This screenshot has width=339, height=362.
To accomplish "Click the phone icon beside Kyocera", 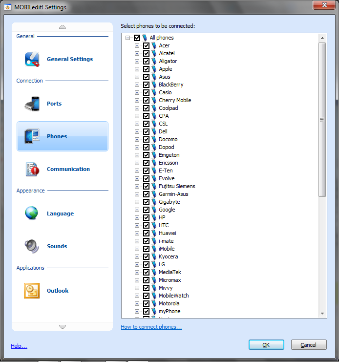I will coord(154,256).
